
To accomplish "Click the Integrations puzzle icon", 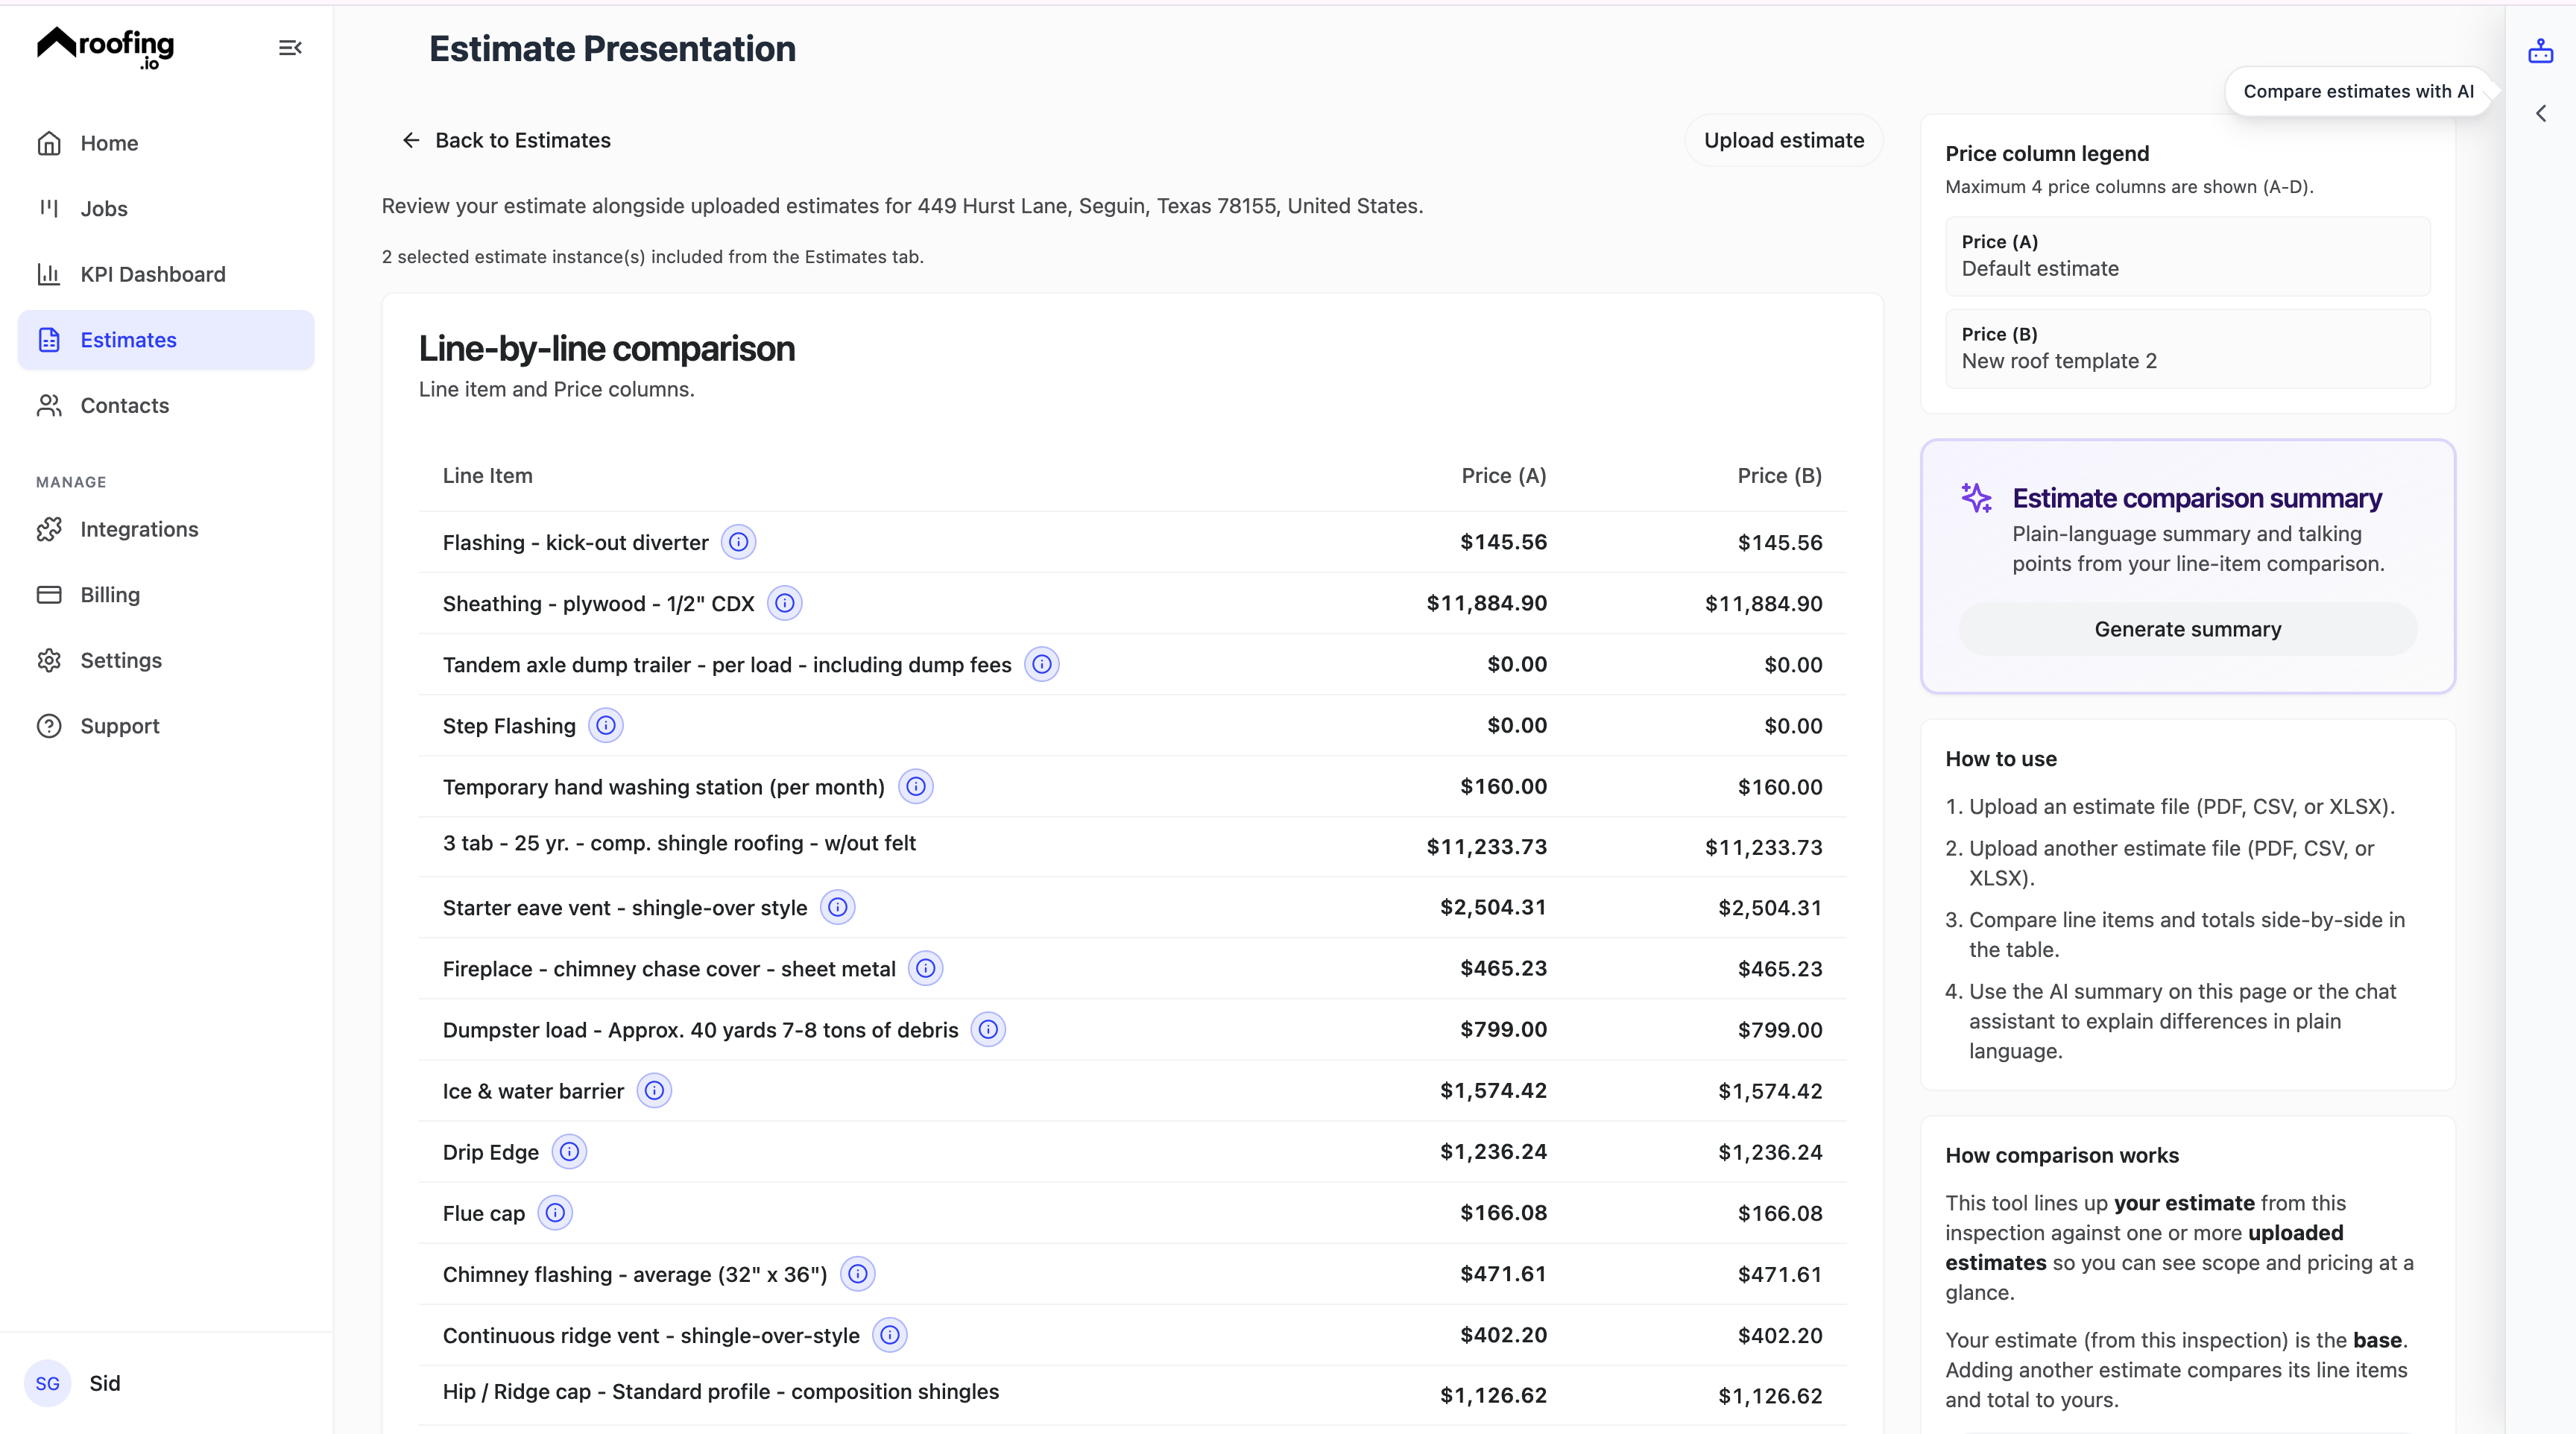I will click(x=50, y=529).
